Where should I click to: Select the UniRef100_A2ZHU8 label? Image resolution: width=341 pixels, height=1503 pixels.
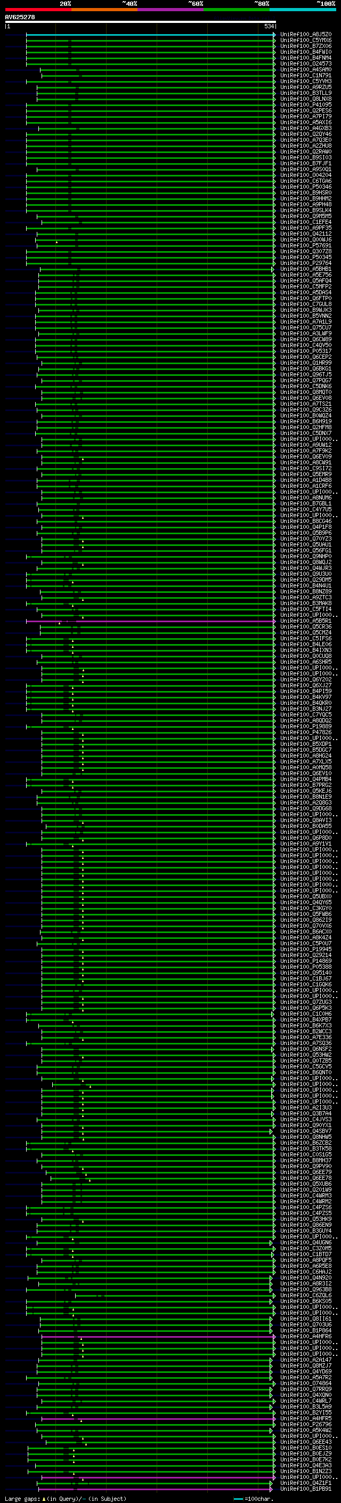(x=306, y=146)
